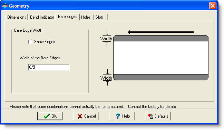
Task: Click the Bare Edge Width group label
Action: coord(28,30)
